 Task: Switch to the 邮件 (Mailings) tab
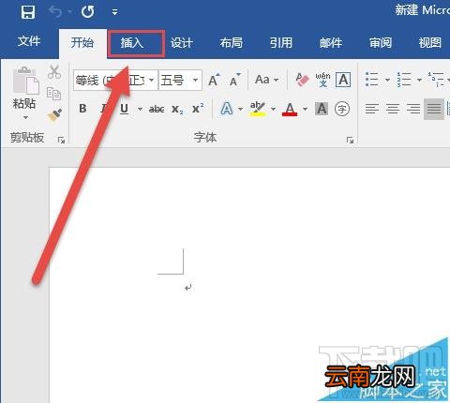[x=331, y=43]
